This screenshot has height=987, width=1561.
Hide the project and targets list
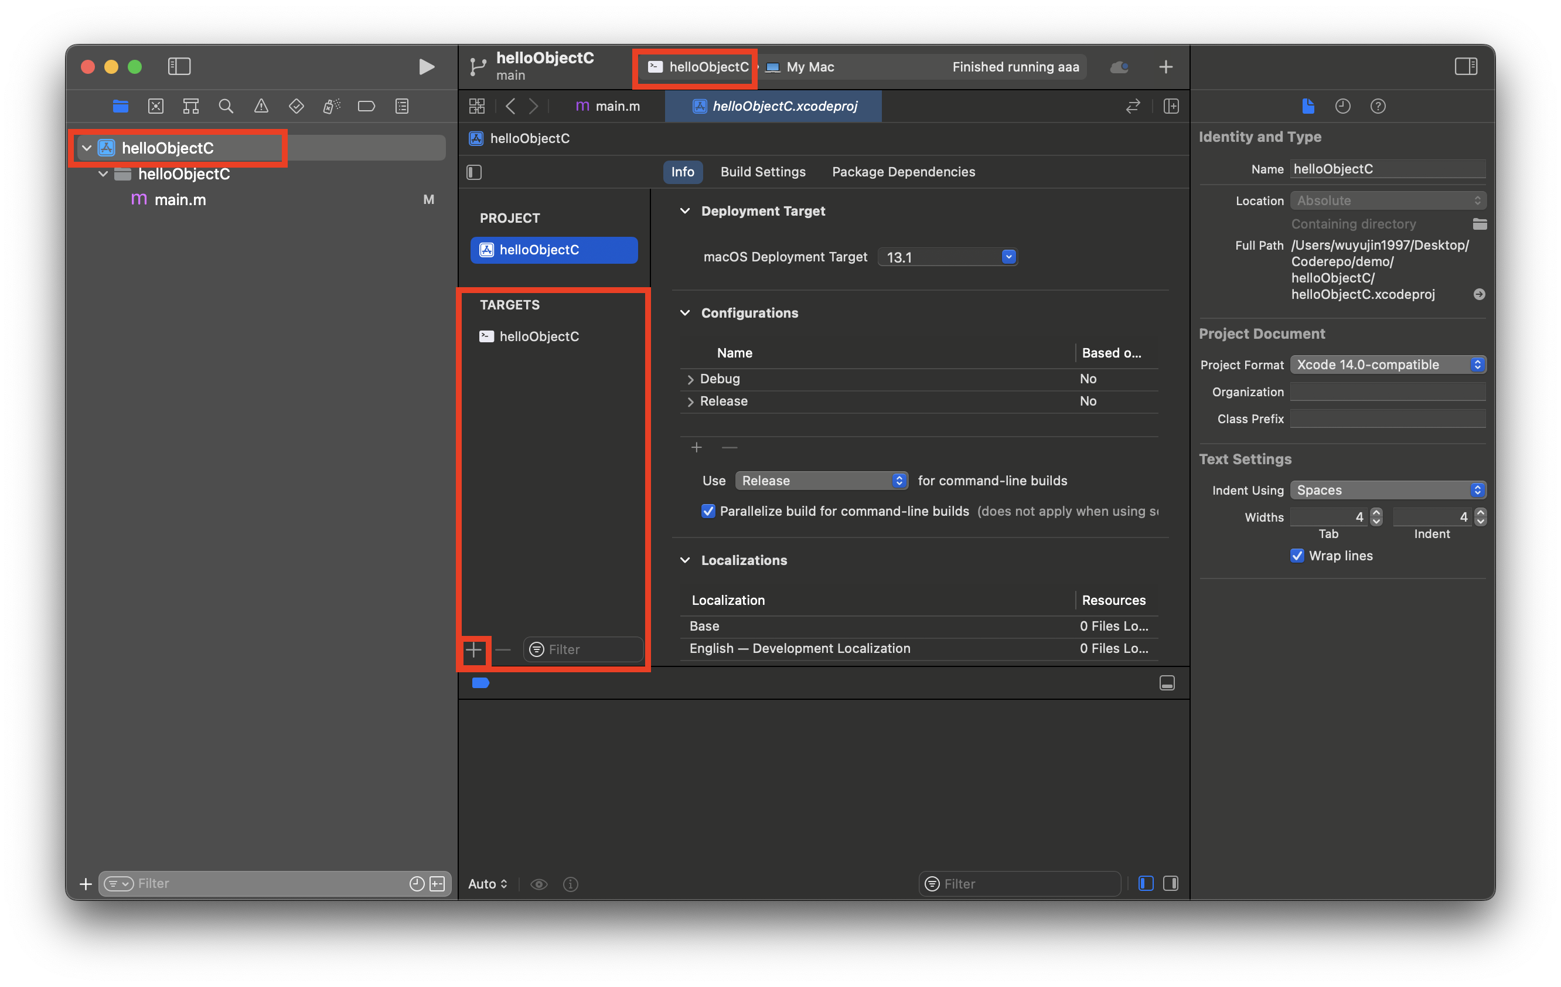[474, 172]
